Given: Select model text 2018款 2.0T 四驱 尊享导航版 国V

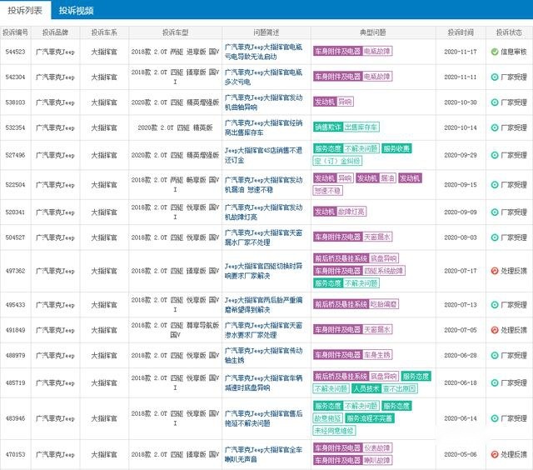Looking at the screenshot, I should (x=175, y=330).
